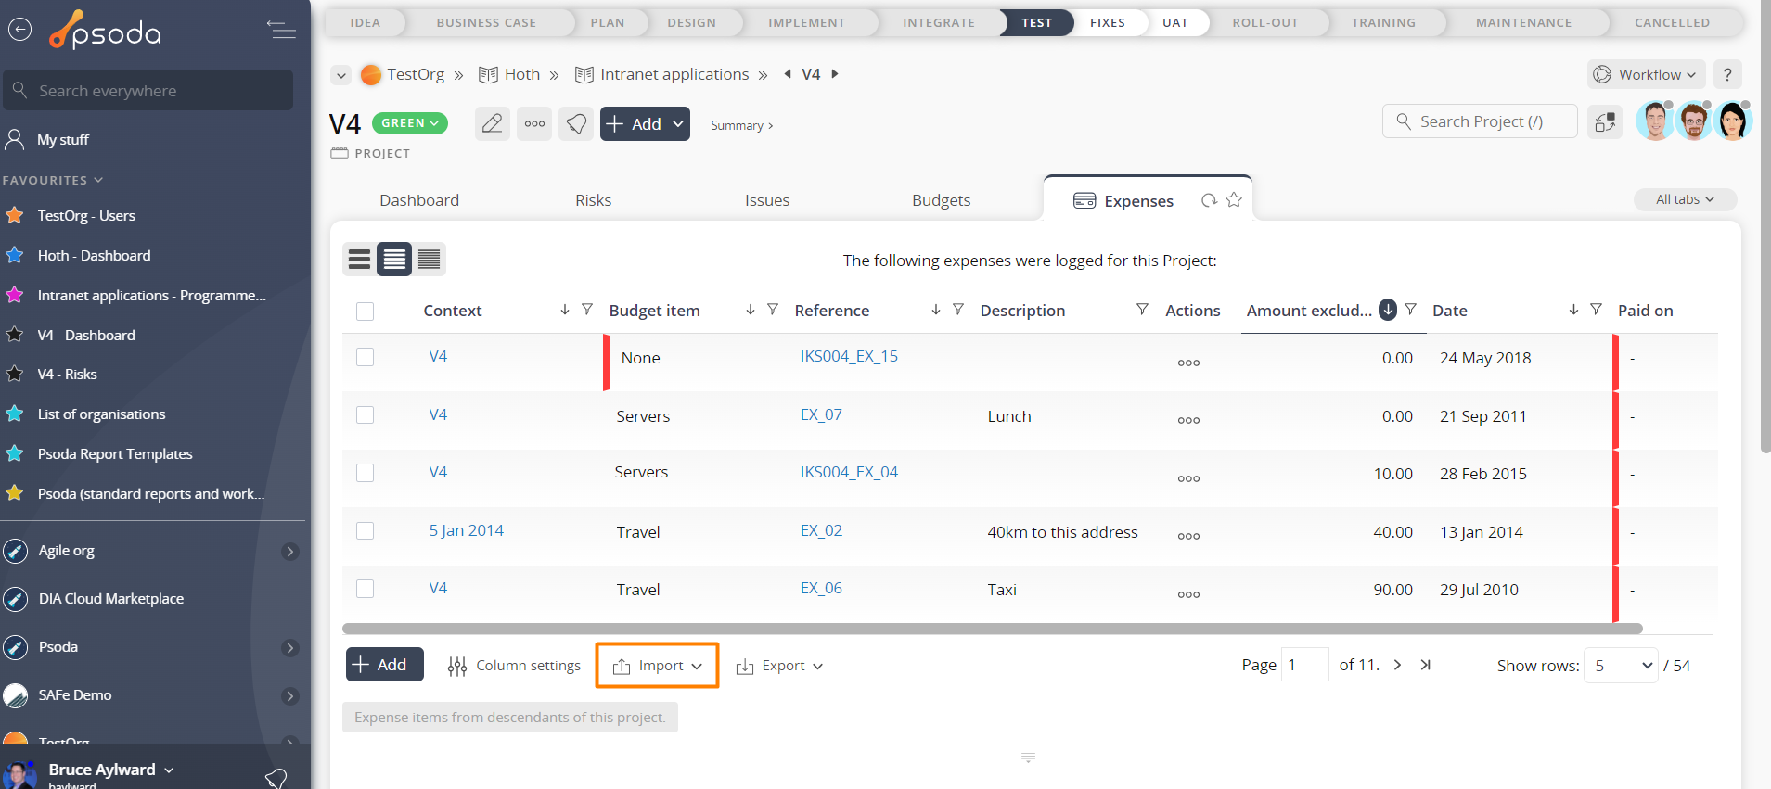This screenshot has width=1771, height=789.
Task: Open actions menu for the Lunch expense
Action: 1188,420
